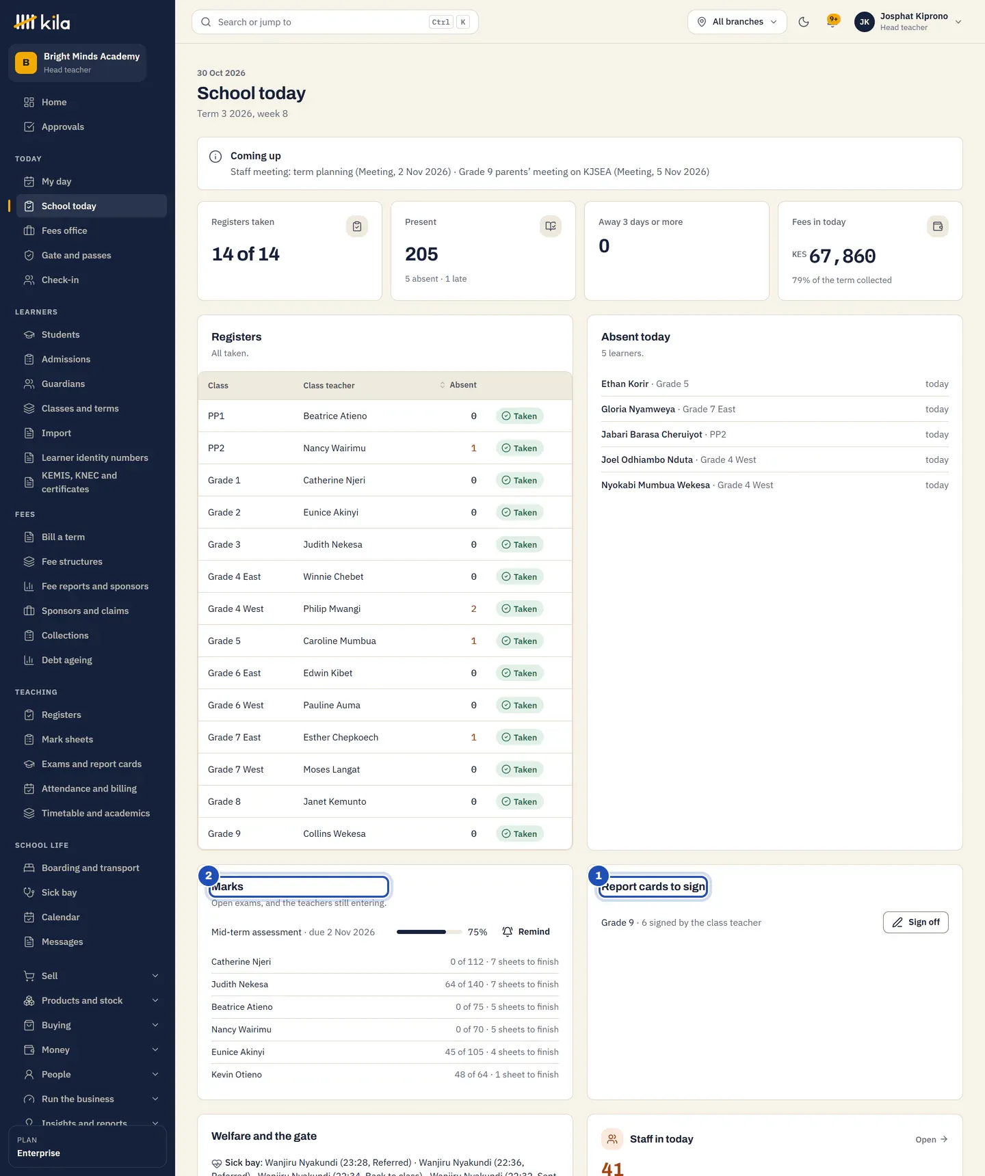The height and width of the screenshot is (1176, 985).
Task: Click the Gate and passes shield icon
Action: click(x=29, y=255)
